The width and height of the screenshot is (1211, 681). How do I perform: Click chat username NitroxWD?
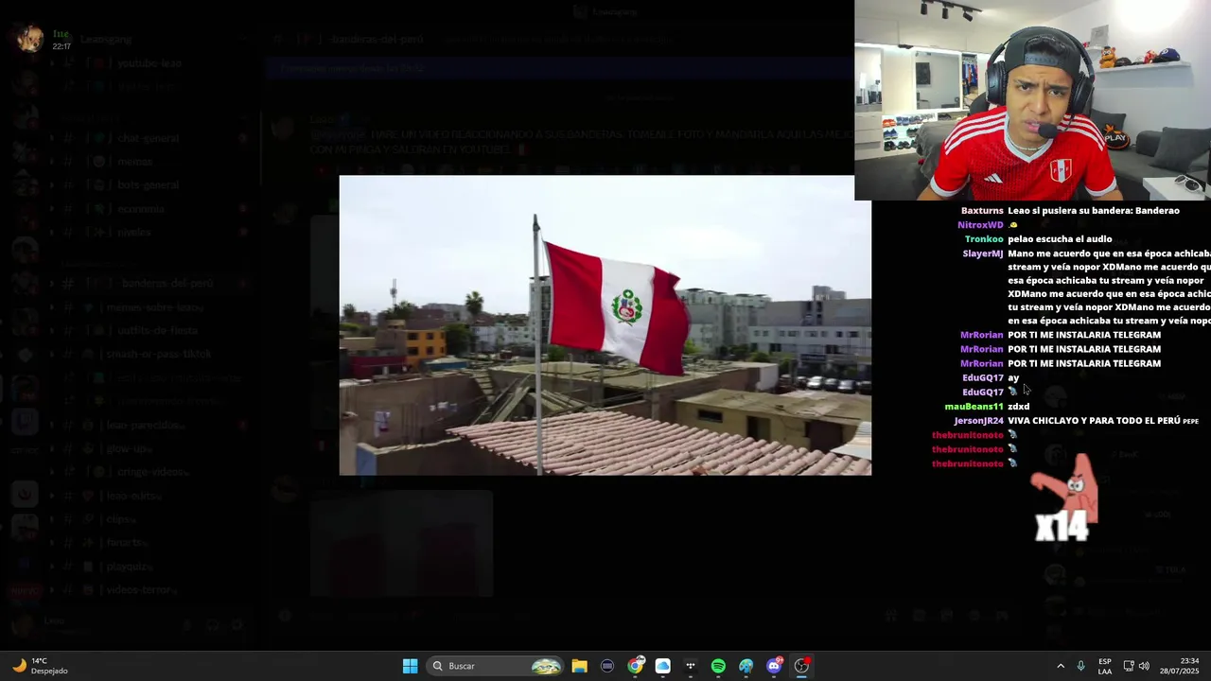coord(980,225)
